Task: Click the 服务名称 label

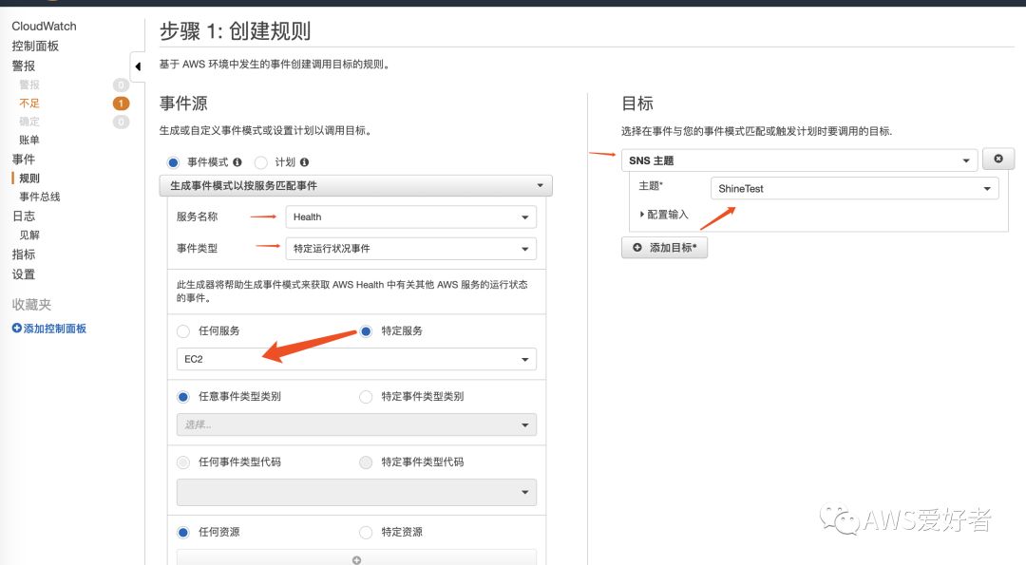Action: pos(197,217)
